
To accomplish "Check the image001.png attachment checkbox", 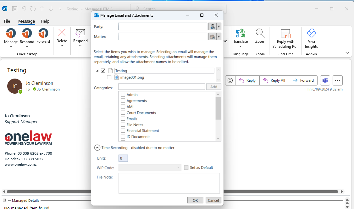I will click(109, 77).
